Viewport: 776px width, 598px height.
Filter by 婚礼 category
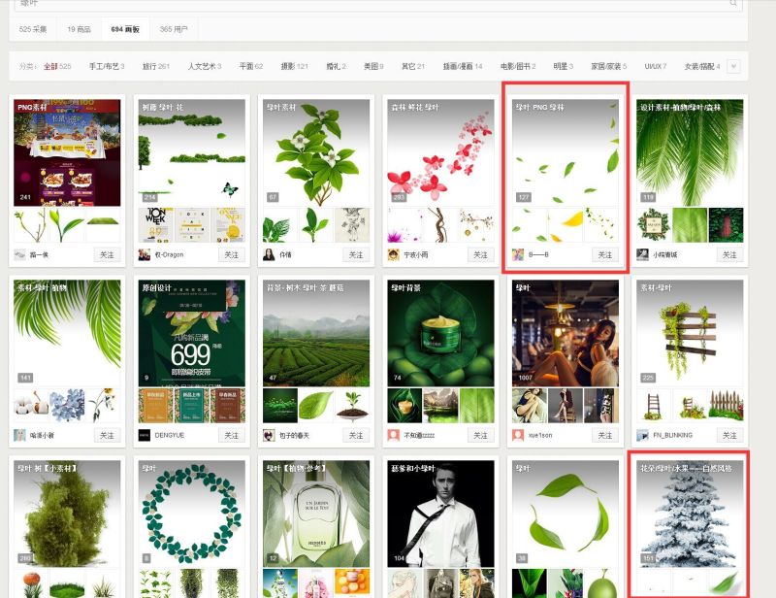[336, 66]
